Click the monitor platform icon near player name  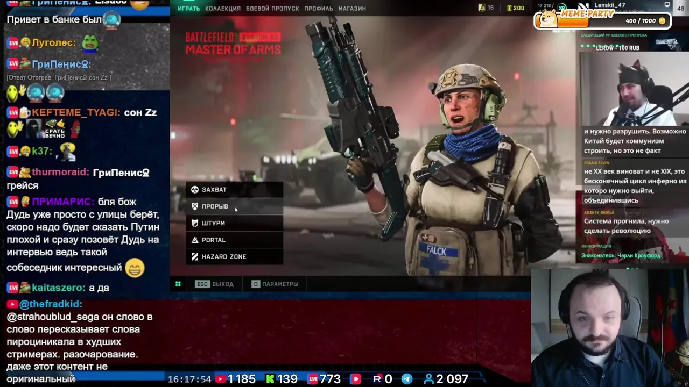(x=667, y=5)
